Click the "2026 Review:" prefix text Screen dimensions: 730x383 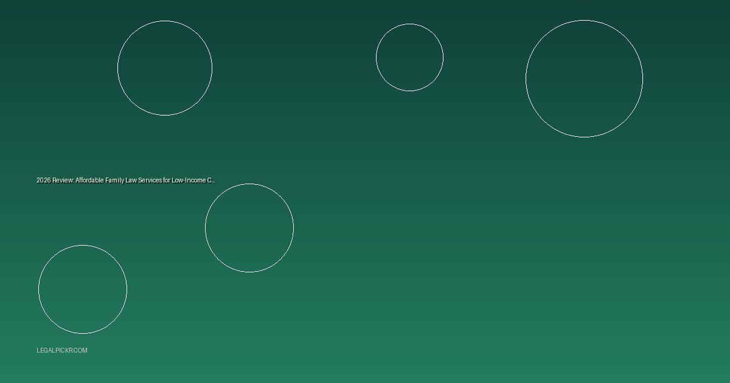click(55, 181)
